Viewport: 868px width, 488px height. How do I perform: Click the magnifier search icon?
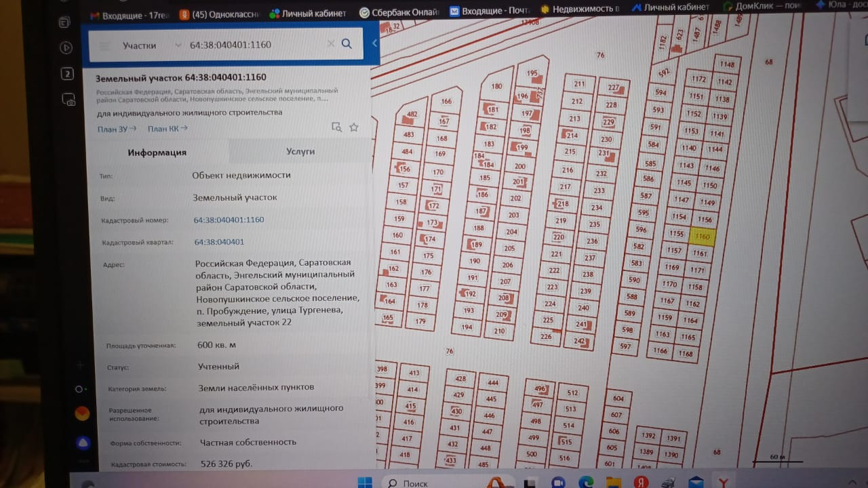coord(347,44)
